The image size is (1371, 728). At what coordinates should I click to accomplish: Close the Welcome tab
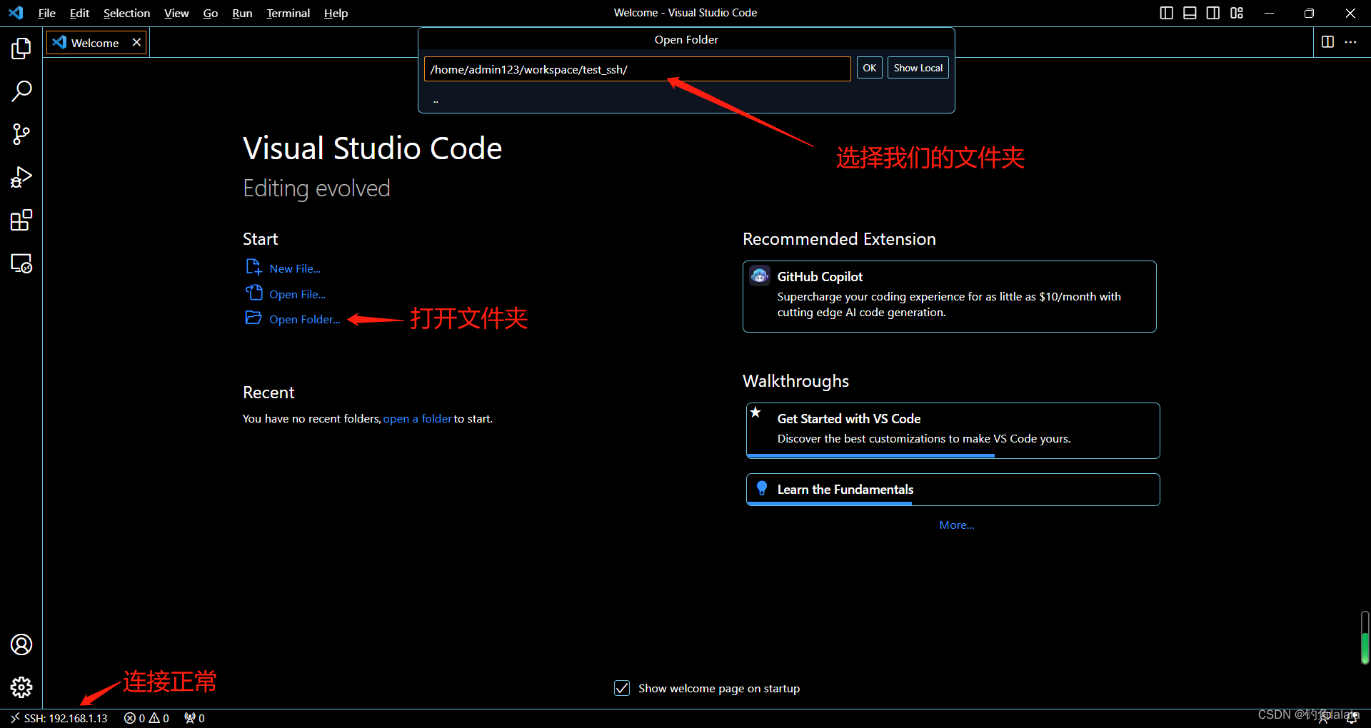coord(136,42)
